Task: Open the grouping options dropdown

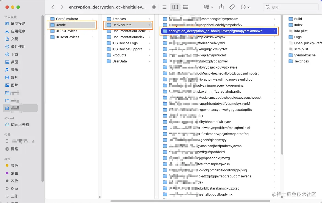Action: pos(207,7)
